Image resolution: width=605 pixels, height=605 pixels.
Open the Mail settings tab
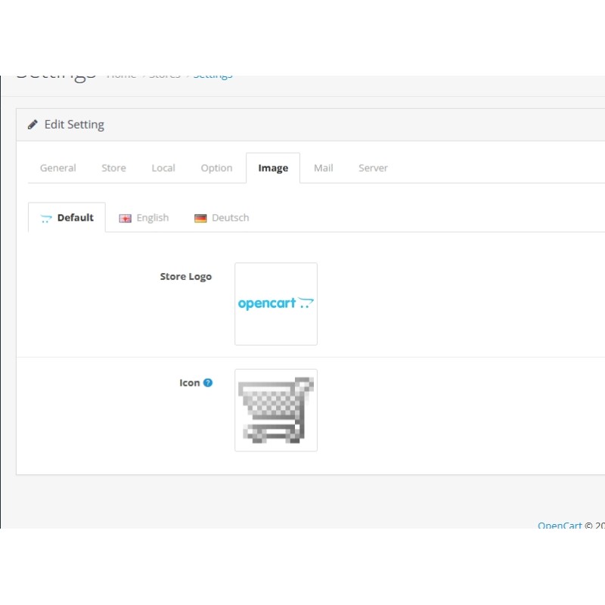coord(324,168)
